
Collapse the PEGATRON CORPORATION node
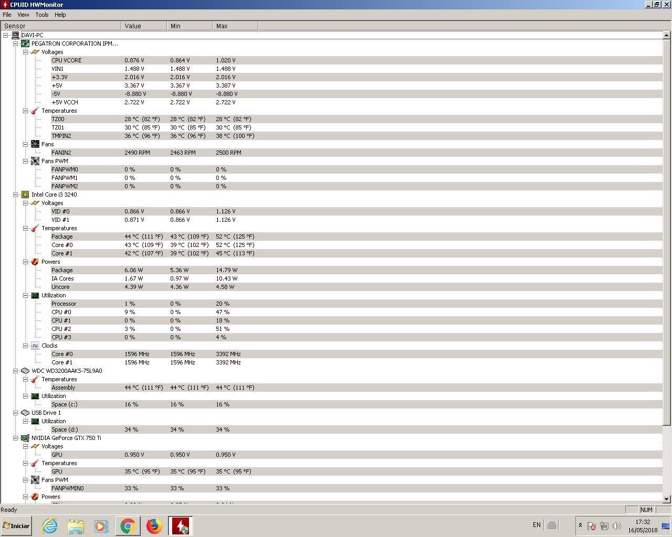16,44
